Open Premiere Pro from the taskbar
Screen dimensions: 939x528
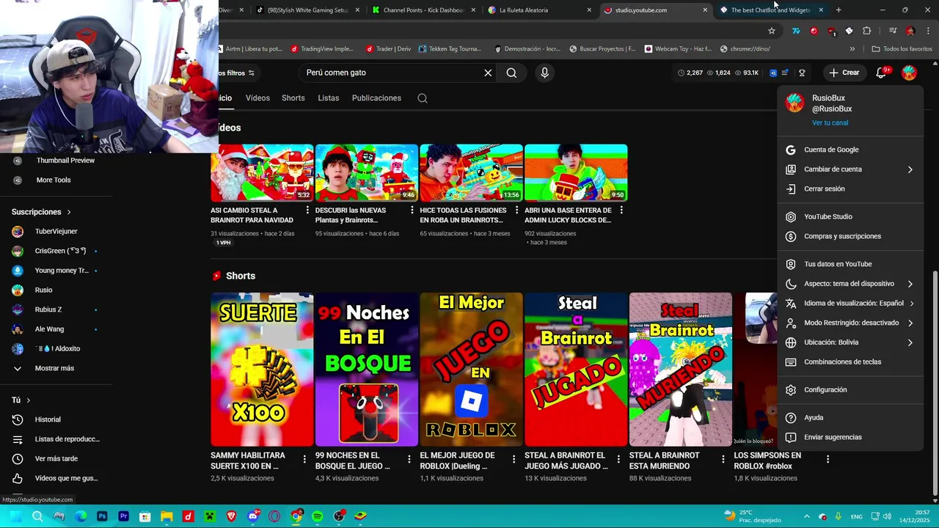pyautogui.click(x=123, y=516)
